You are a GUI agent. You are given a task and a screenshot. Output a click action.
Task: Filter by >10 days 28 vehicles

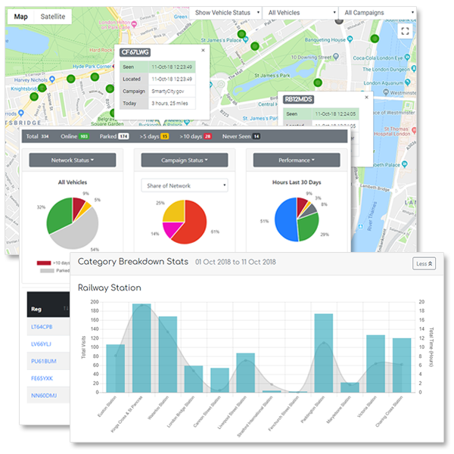[195, 136]
